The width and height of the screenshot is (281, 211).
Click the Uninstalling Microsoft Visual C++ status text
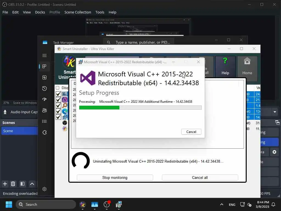[158, 161]
